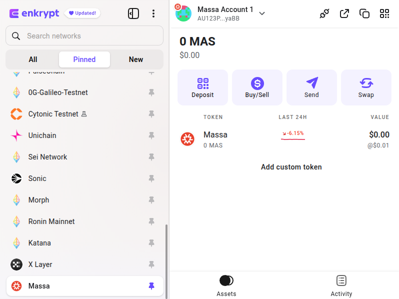
Task: Focus the Search networks field
Action: 84,35
